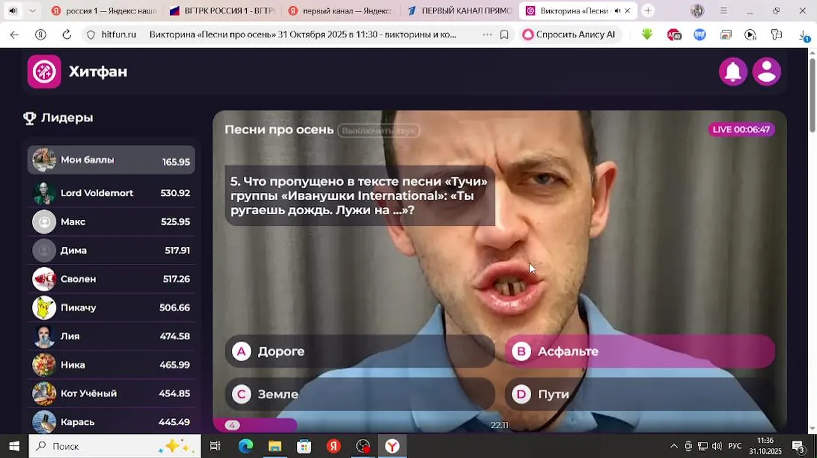Open notifications bell icon
The width and height of the screenshot is (817, 458).
coord(733,71)
